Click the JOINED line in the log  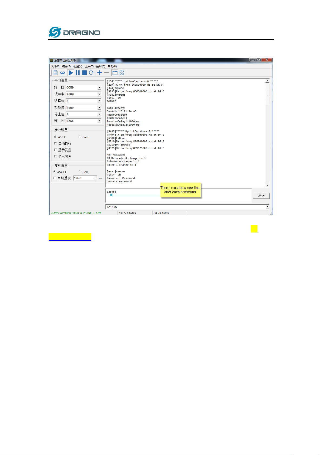pos(111,102)
